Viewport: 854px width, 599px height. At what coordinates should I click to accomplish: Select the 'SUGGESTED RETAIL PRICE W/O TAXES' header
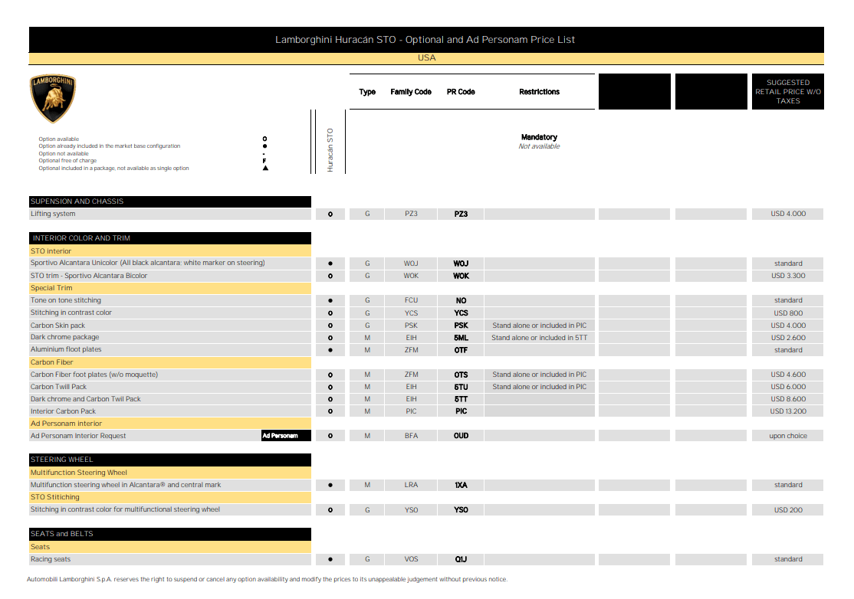(x=787, y=92)
